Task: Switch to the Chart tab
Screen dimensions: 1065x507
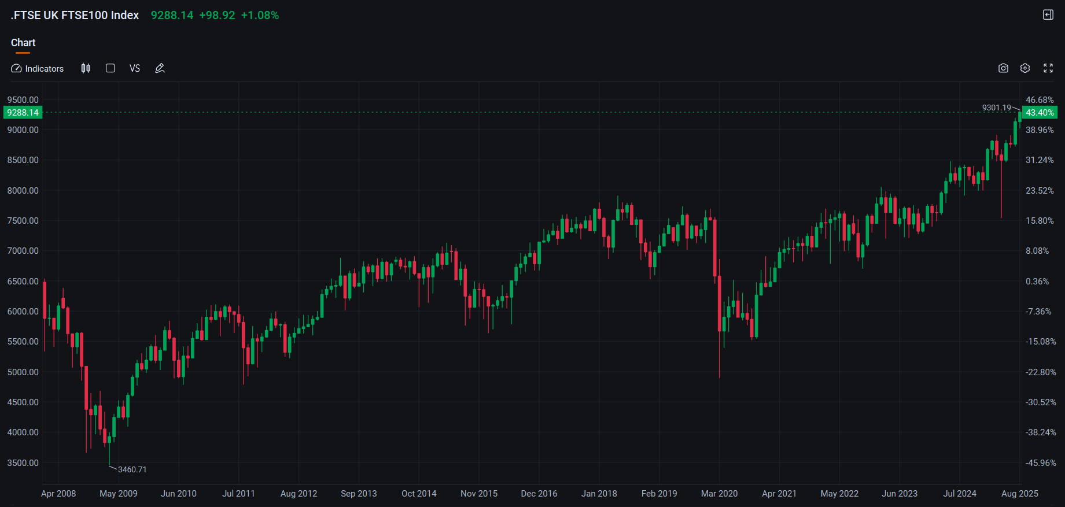Action: coord(23,43)
